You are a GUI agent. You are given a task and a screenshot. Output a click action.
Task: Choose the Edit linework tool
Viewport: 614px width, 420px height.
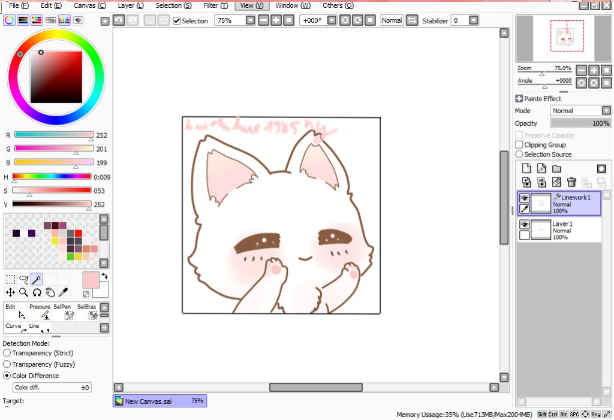pos(16,312)
